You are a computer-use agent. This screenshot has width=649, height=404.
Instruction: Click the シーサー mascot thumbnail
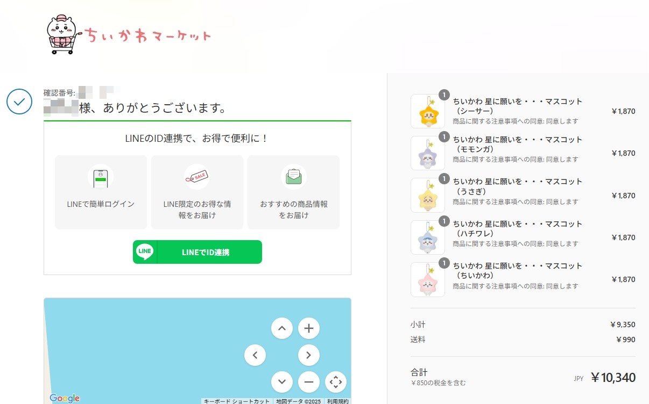pyautogui.click(x=428, y=111)
